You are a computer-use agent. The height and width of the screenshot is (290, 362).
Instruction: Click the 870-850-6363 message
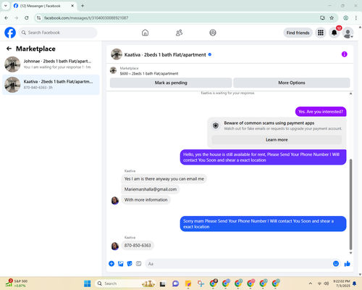[138, 245]
